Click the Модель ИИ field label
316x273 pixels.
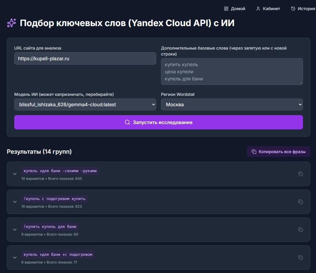click(x=64, y=94)
